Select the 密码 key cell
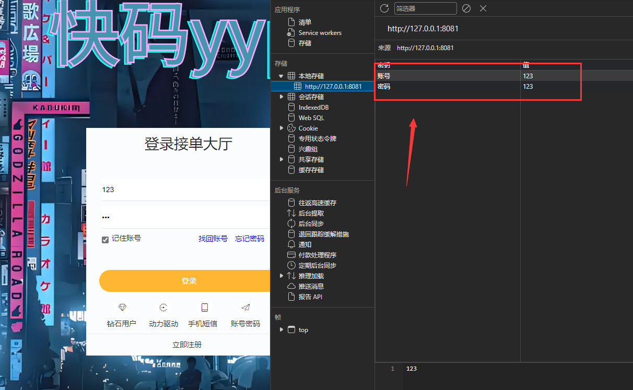The image size is (633, 390). click(x=448, y=87)
